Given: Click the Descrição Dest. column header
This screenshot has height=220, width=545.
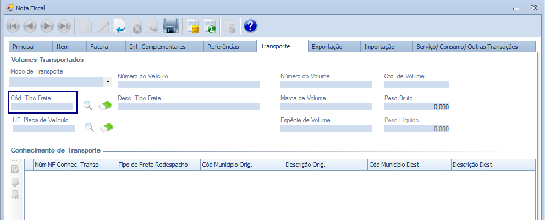Looking at the screenshot, I should click(x=493, y=165).
